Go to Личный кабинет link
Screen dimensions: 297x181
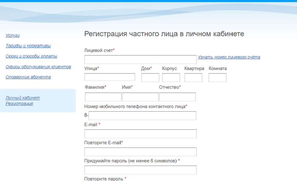tap(23, 98)
